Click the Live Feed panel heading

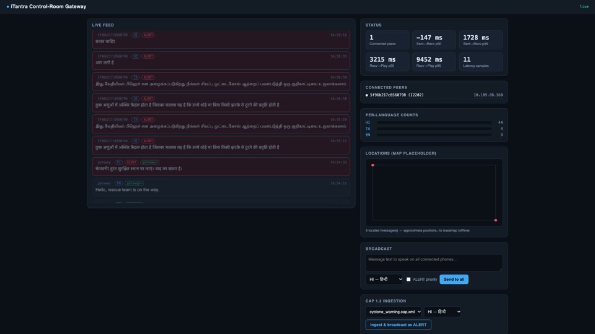coord(103,25)
